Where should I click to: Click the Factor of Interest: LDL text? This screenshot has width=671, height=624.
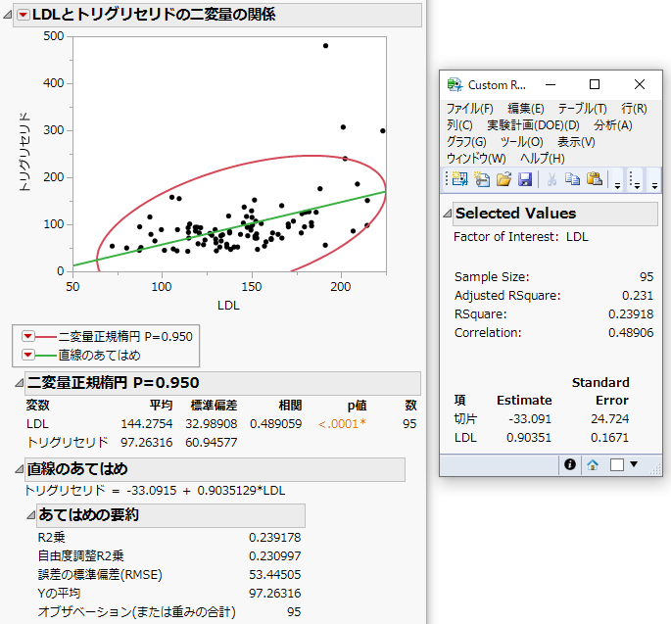521,237
